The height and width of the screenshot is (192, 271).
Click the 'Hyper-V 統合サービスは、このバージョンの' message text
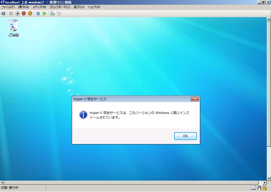click(x=122, y=113)
